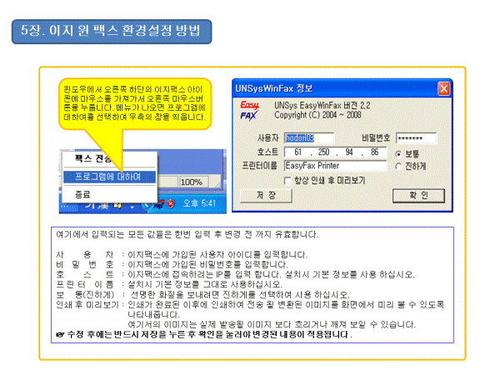Click the 비밀번호 password field
Viewport: 500px width, 375px height.
(x=416, y=138)
